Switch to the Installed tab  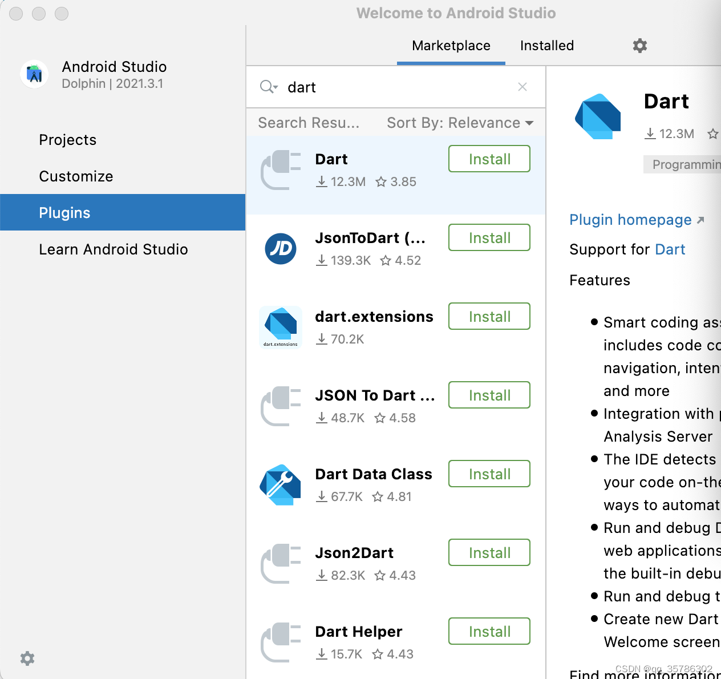pyautogui.click(x=546, y=46)
